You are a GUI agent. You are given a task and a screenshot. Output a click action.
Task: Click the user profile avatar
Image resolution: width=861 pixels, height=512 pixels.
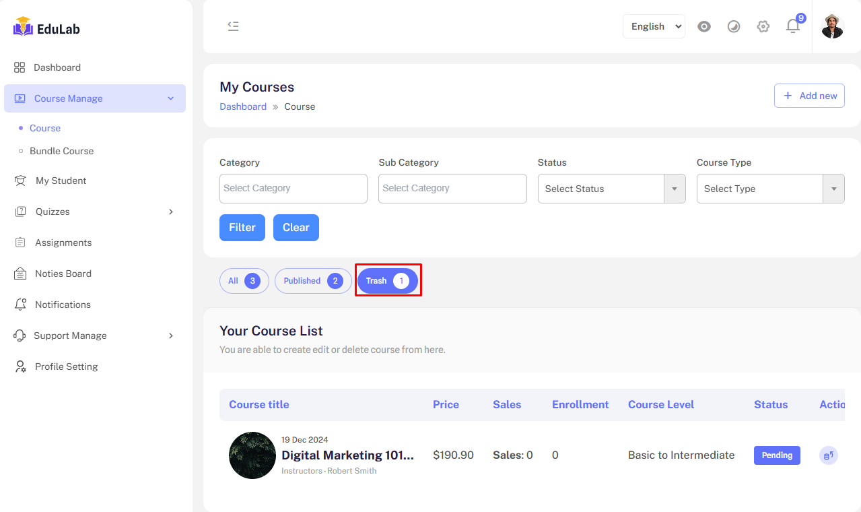832,26
